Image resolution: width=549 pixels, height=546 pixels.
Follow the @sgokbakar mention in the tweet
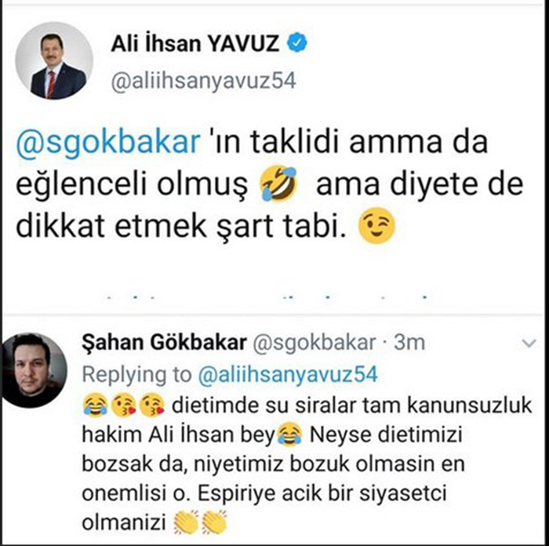108,143
